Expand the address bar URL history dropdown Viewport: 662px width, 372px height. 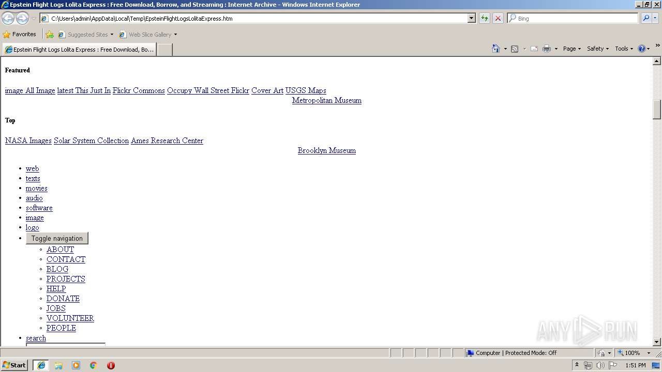click(471, 19)
